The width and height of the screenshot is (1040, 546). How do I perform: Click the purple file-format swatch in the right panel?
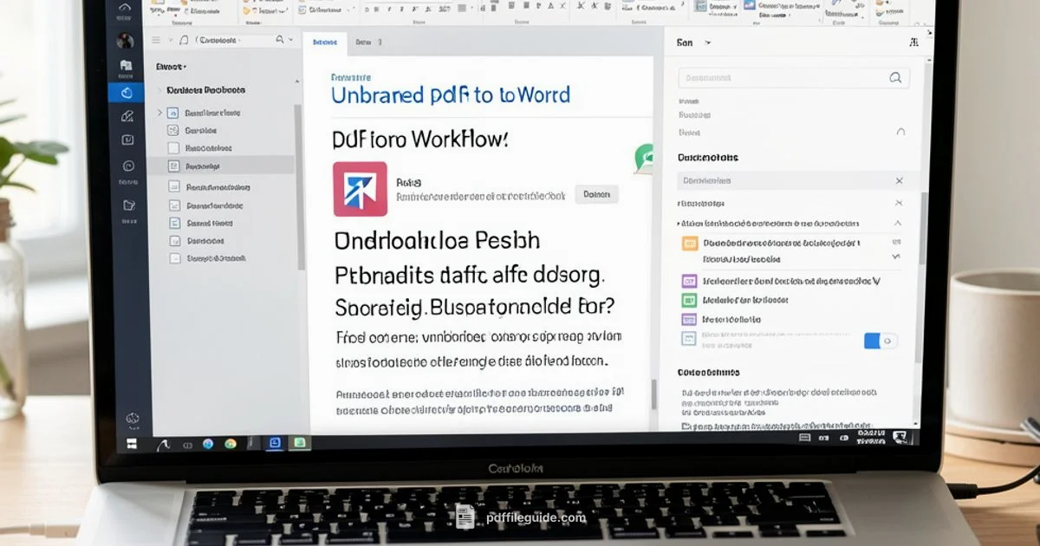[689, 281]
